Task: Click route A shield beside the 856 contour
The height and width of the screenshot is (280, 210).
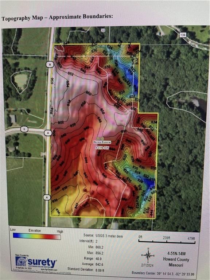Action: (x=50, y=65)
